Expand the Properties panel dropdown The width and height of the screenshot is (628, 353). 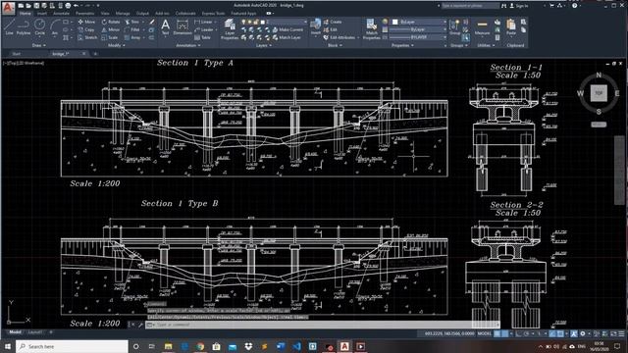[402, 46]
